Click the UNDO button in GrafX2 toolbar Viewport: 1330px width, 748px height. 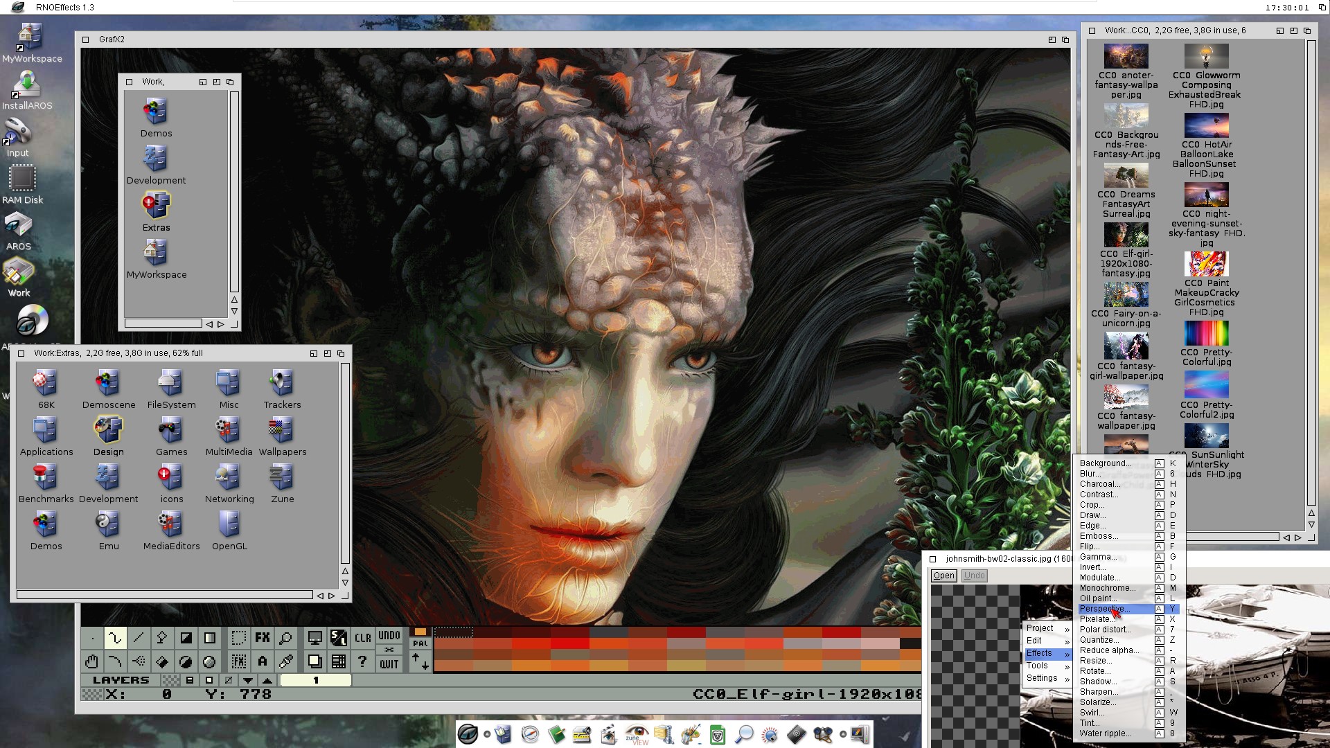[x=389, y=635]
